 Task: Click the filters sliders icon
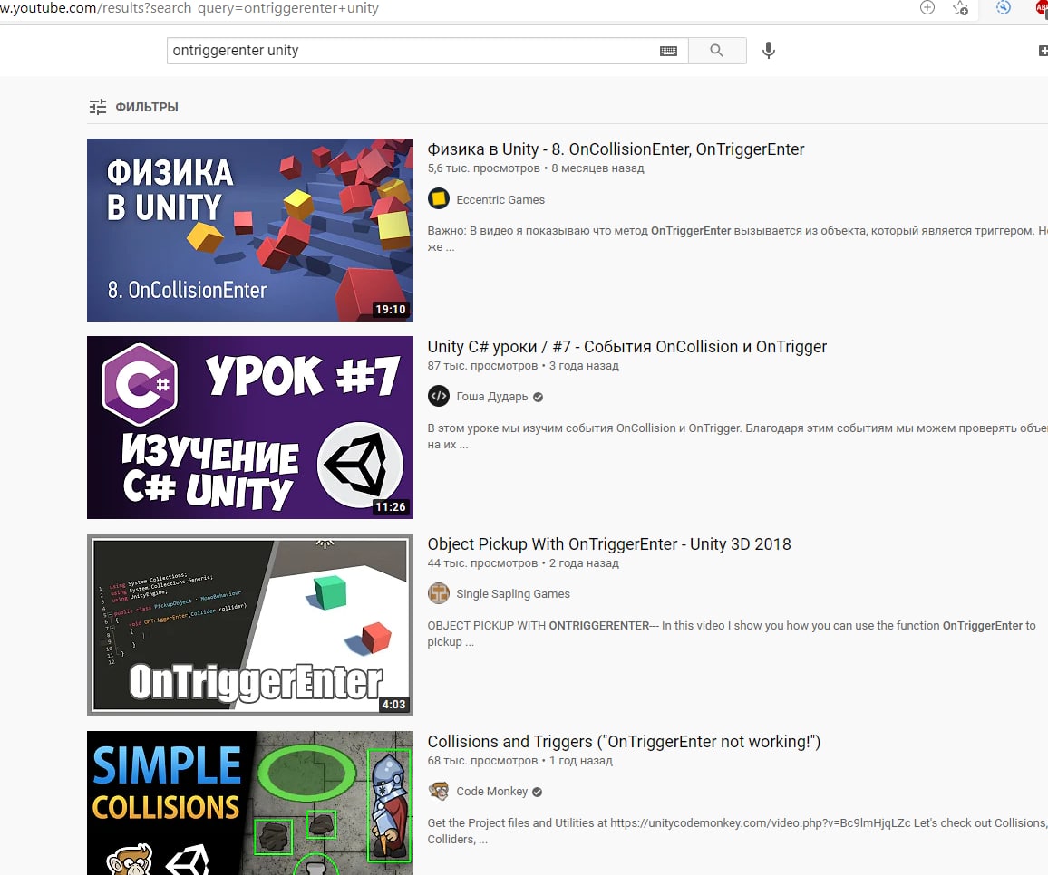pos(98,107)
